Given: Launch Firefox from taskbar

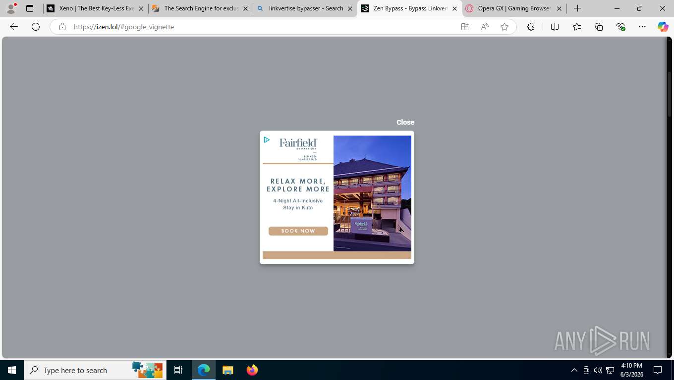Looking at the screenshot, I should [x=252, y=370].
